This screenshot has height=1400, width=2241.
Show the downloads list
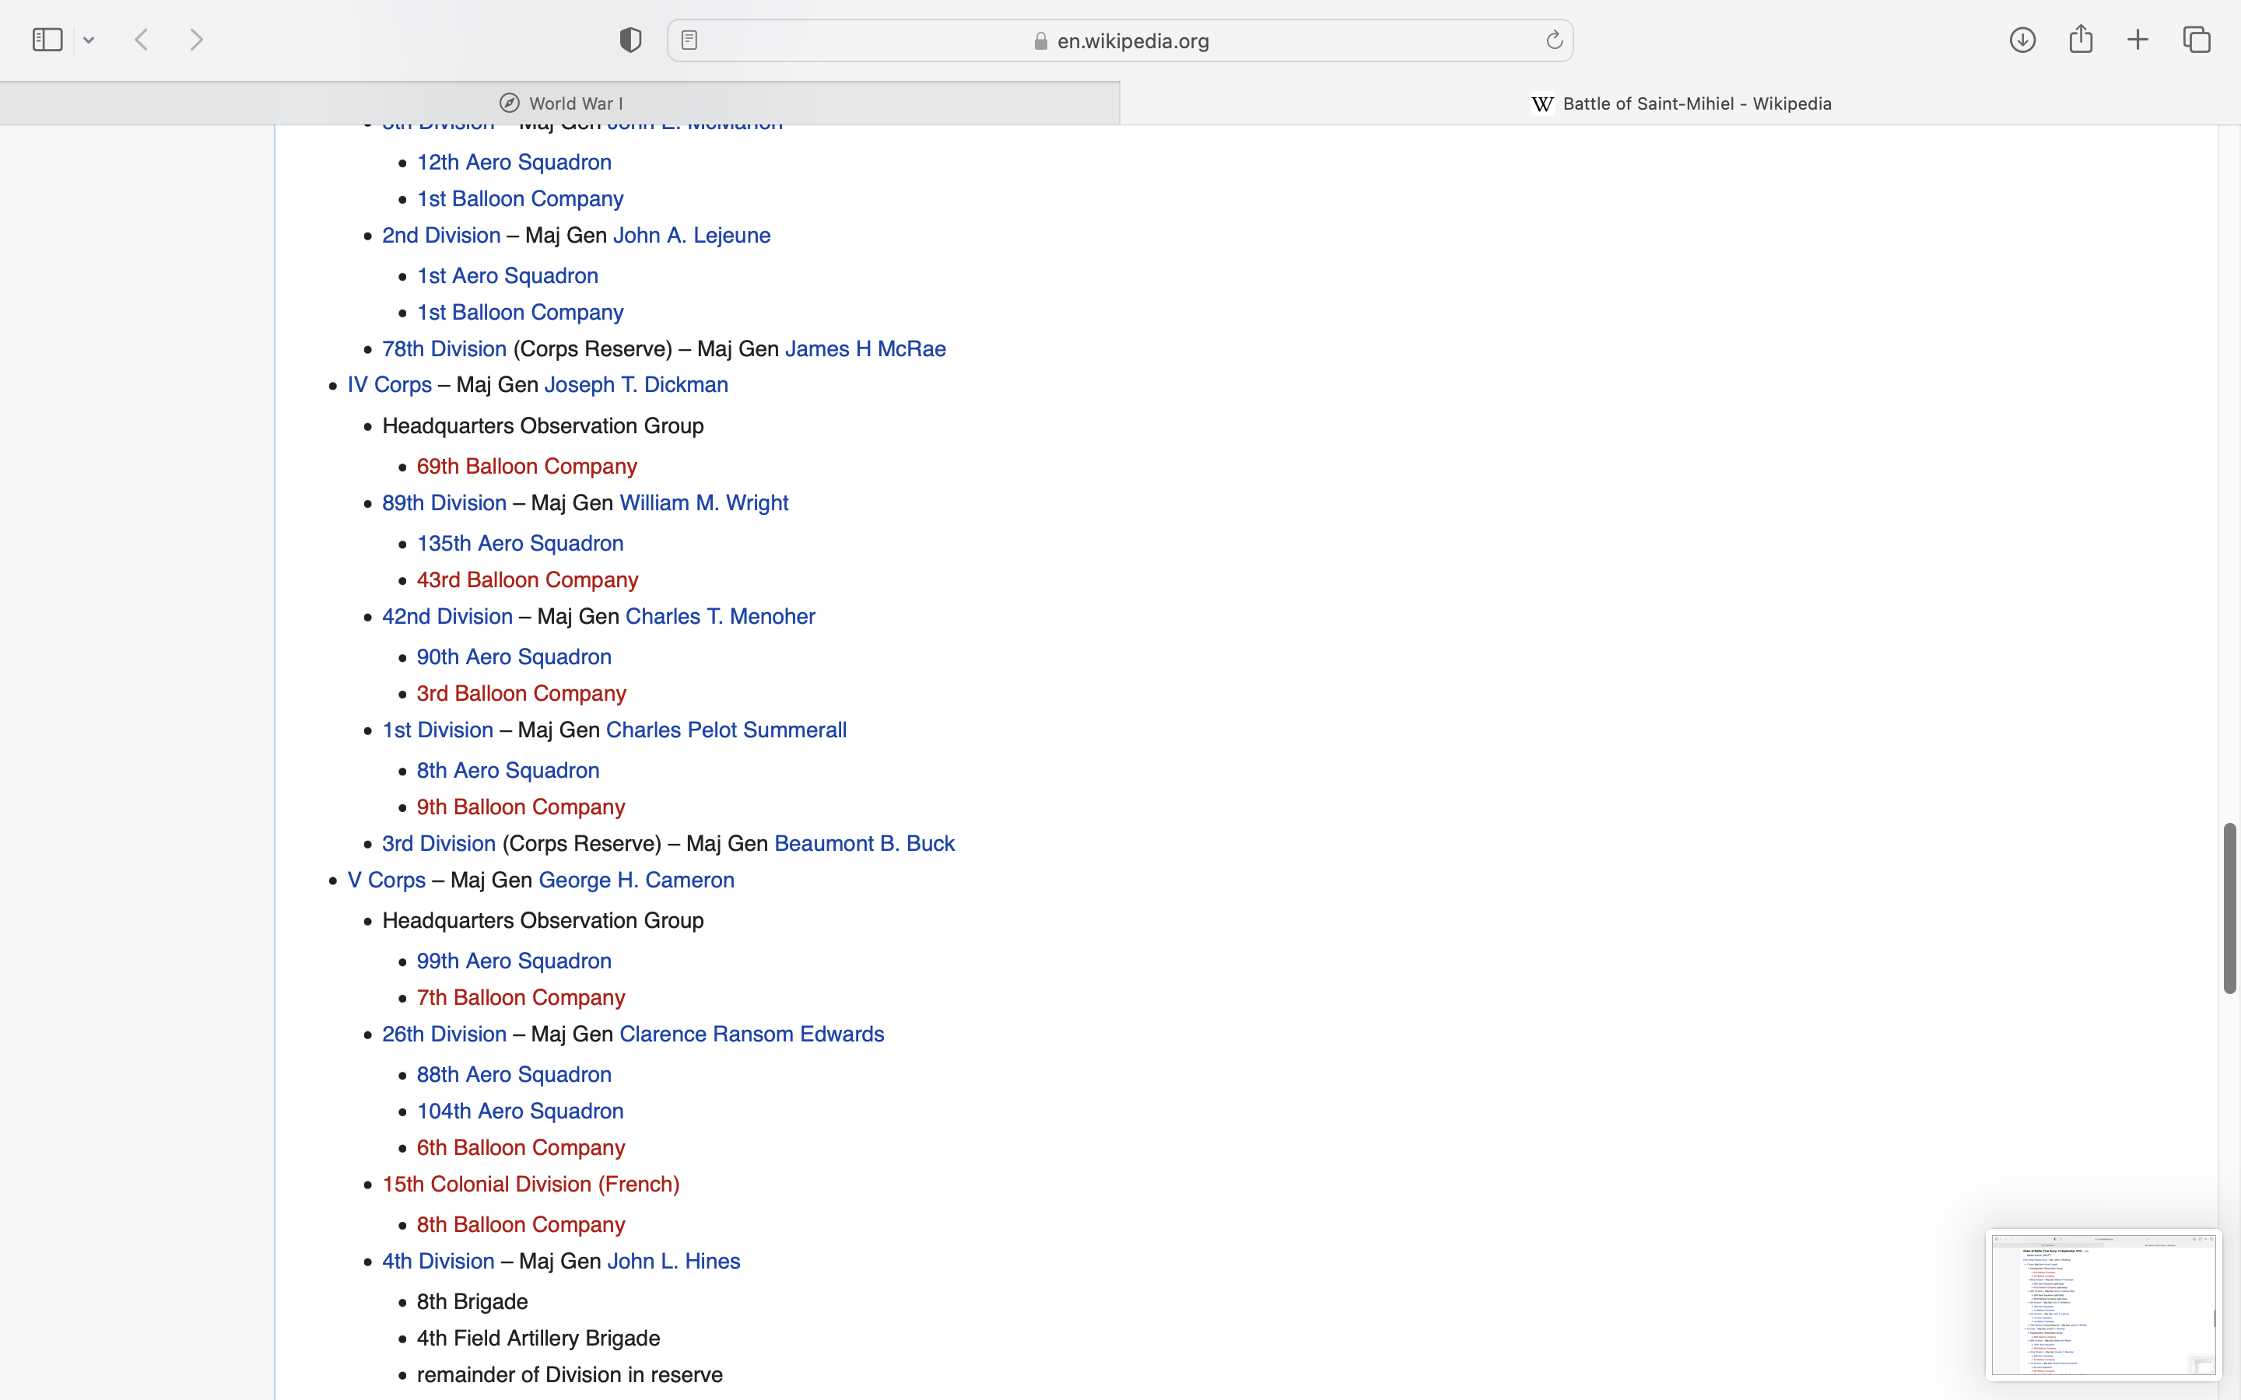click(x=2022, y=40)
